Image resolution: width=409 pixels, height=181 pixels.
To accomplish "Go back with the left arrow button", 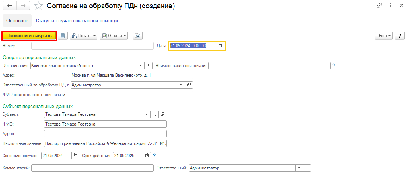I will tap(9, 6).
